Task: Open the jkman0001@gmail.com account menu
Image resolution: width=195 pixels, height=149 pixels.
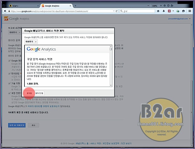Action: click(x=179, y=19)
